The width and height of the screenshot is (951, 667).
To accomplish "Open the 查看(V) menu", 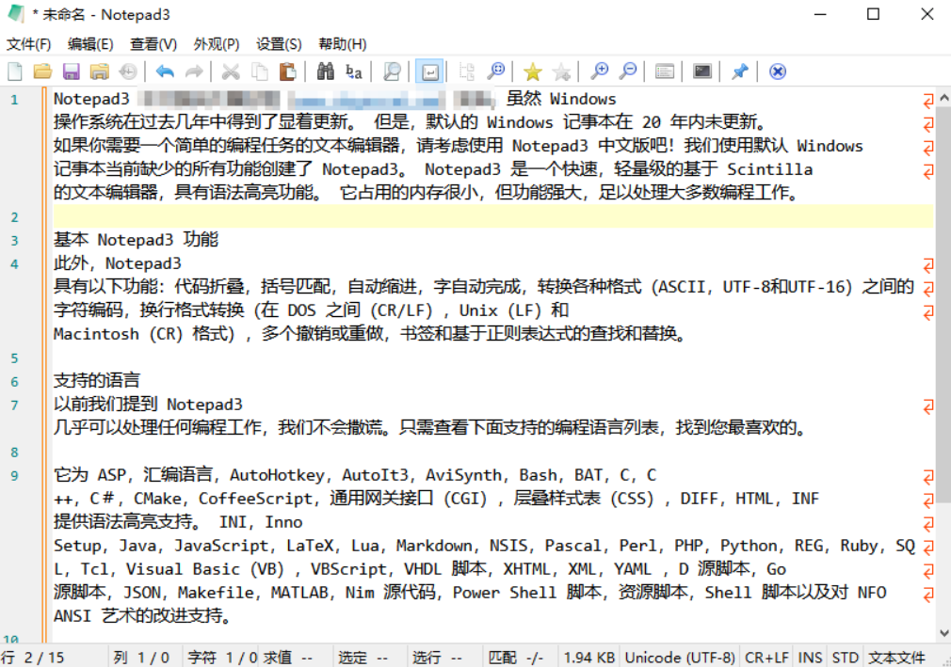I will pyautogui.click(x=153, y=44).
